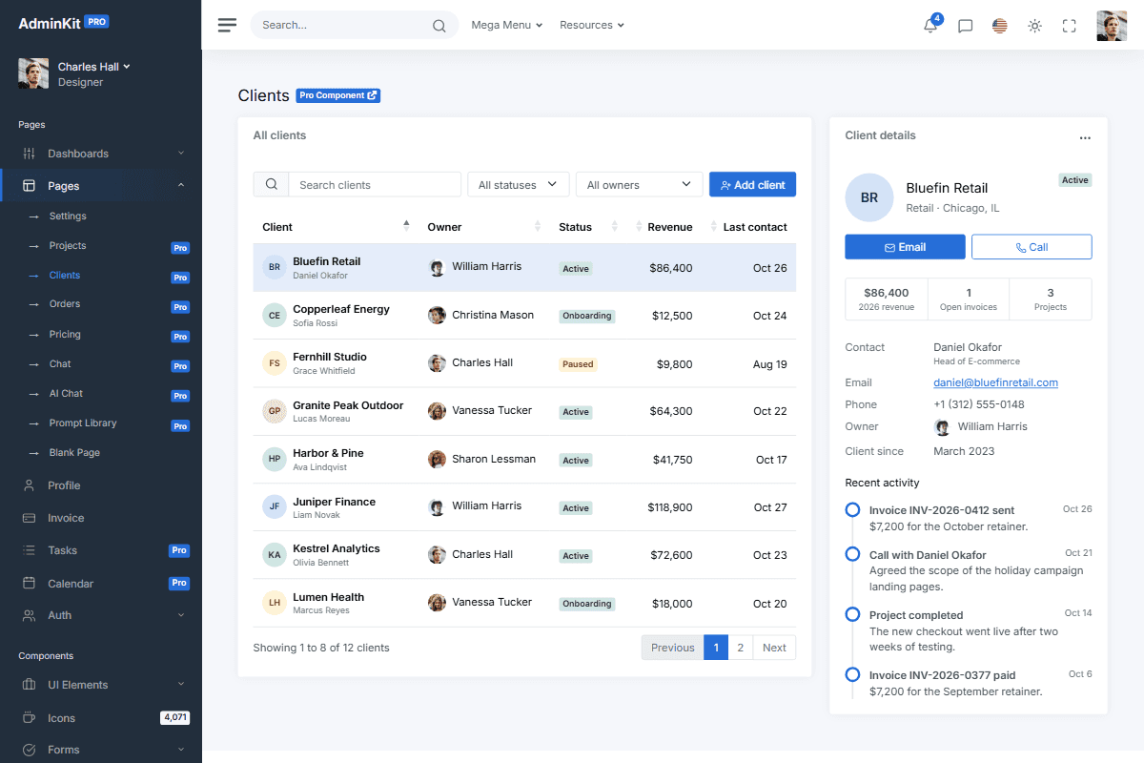Click daniel@bluefinretail.com email link
Screen dimensions: 1144x763
tap(995, 382)
